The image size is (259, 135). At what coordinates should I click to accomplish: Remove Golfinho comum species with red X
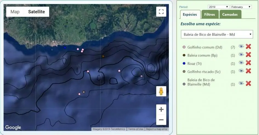coord(248,47)
